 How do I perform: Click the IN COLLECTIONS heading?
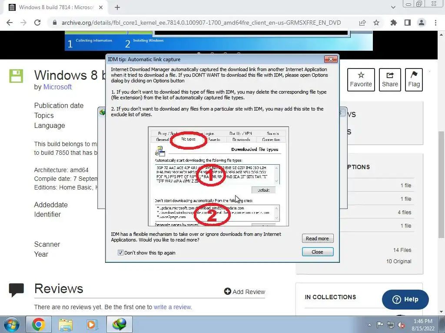tap(330, 297)
